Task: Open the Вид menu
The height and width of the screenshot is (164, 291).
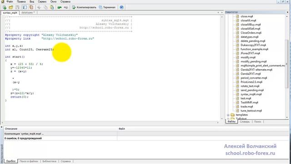Action: 32,1
